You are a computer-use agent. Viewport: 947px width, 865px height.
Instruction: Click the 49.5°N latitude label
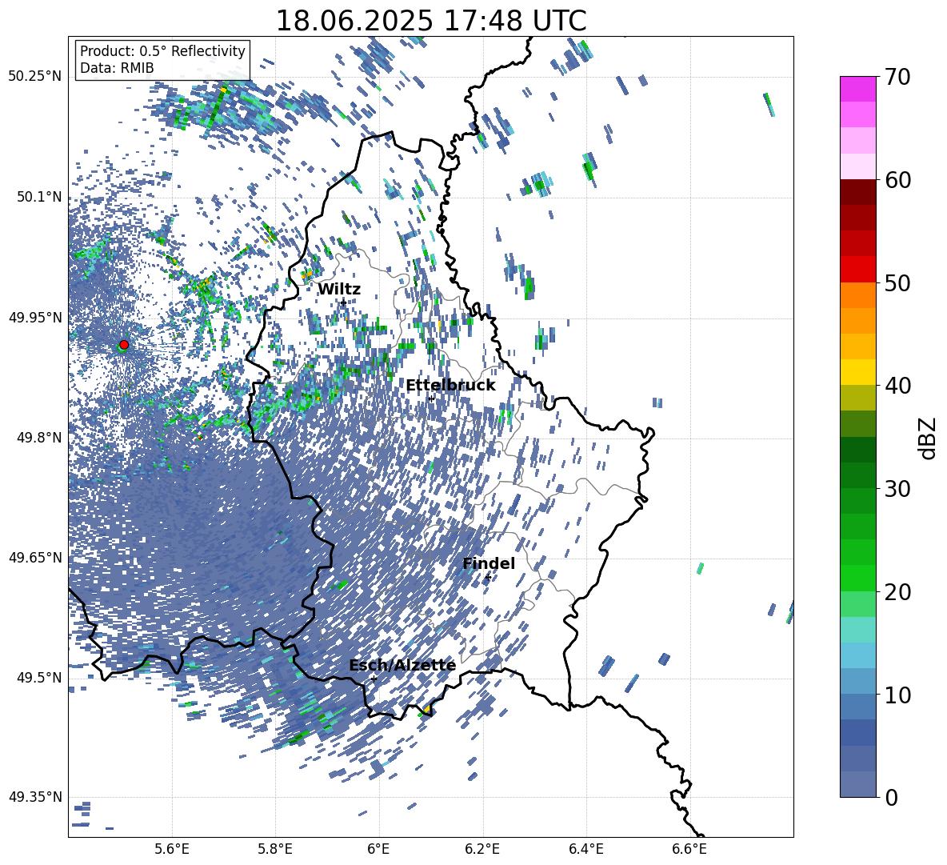pyautogui.click(x=39, y=677)
